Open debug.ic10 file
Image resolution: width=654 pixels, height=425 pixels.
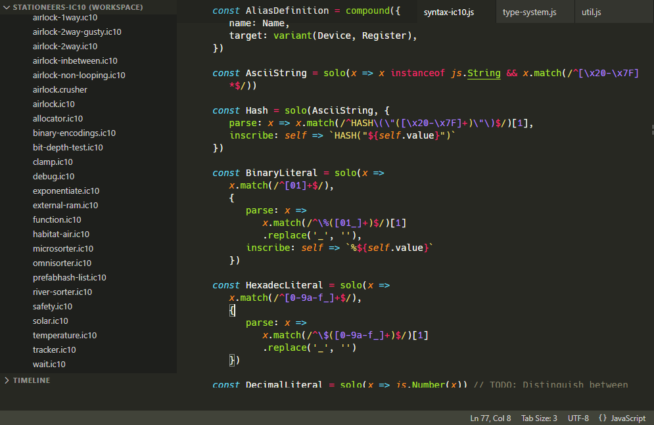(54, 176)
